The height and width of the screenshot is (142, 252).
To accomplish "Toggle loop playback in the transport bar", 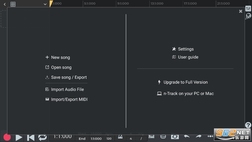I will tap(42, 137).
